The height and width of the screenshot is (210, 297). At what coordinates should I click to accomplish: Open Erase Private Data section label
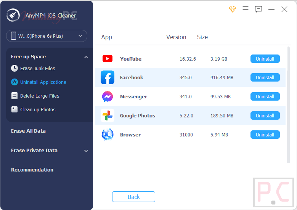coord(34,150)
